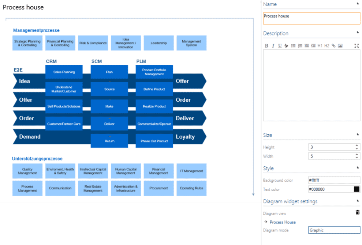Select the Leadership process box
This screenshot has width=362, height=245.
[158, 43]
